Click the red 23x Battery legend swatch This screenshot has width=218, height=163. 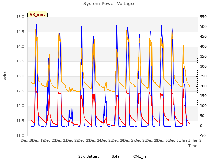pyautogui.click(x=74, y=157)
